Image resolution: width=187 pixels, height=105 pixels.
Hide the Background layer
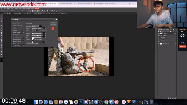coord(159,44)
